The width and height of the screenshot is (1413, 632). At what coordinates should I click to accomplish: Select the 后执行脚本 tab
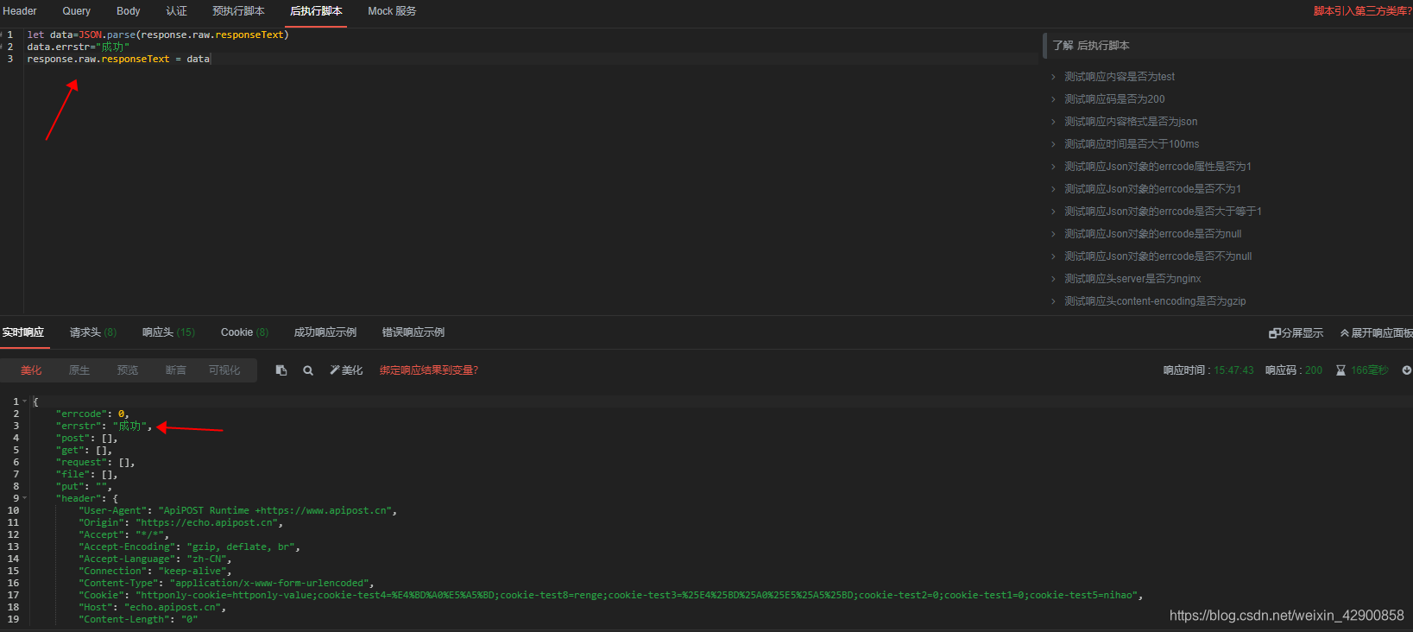pyautogui.click(x=316, y=11)
